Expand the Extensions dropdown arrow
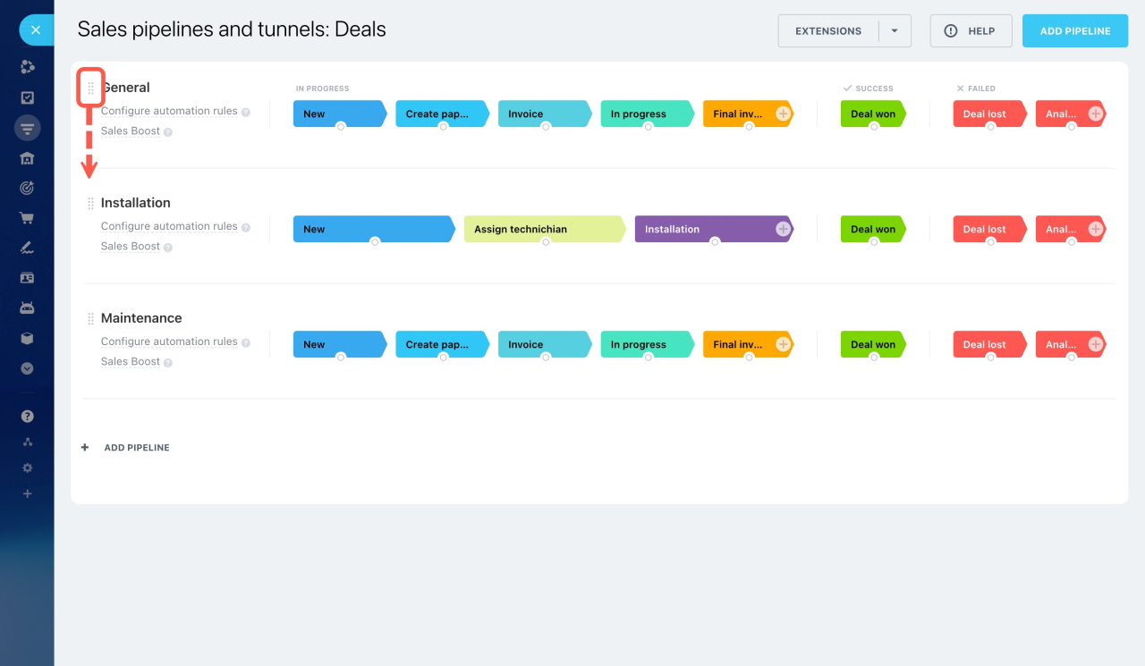Screen dimensions: 1145x666 click(x=894, y=30)
